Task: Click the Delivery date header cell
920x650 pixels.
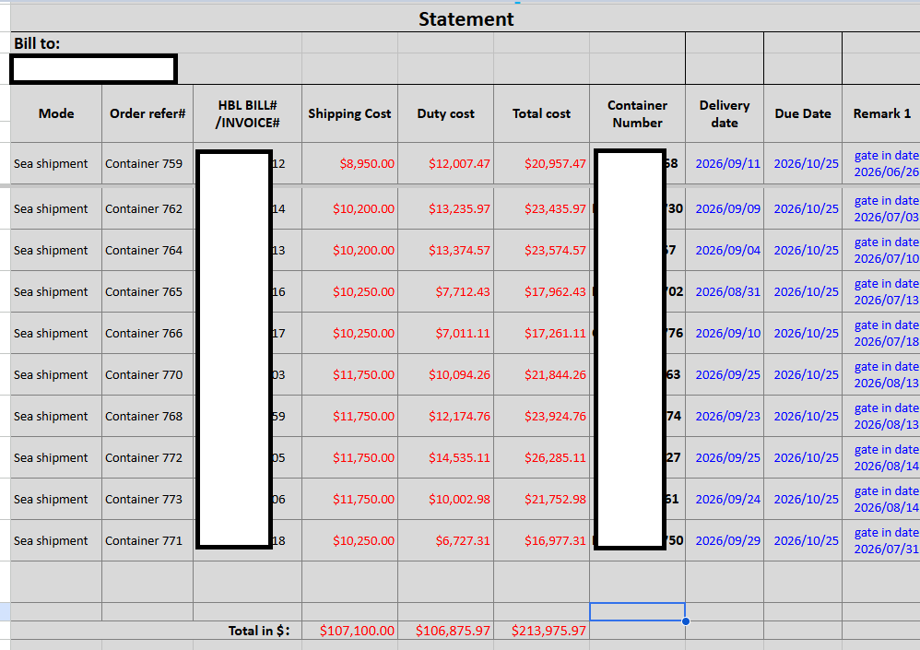Action: pyautogui.click(x=725, y=113)
